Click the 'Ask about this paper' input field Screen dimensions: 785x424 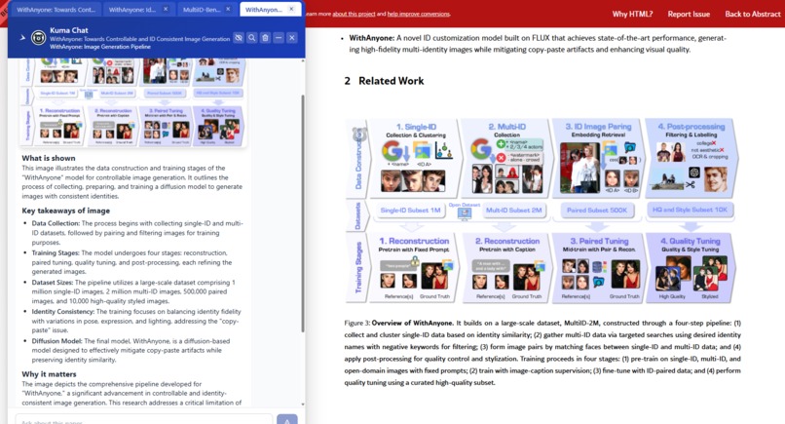(x=144, y=420)
